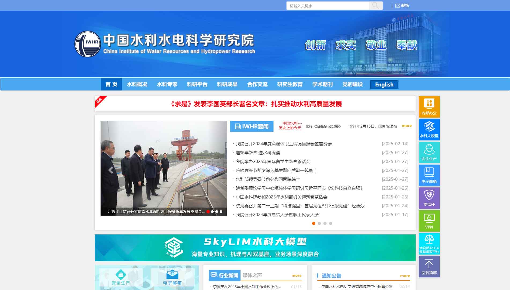Switch site to English
The image size is (510, 290).
click(x=384, y=85)
